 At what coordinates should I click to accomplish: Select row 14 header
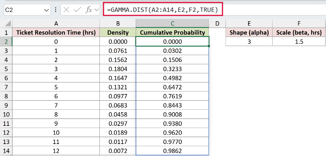pyautogui.click(x=6, y=151)
